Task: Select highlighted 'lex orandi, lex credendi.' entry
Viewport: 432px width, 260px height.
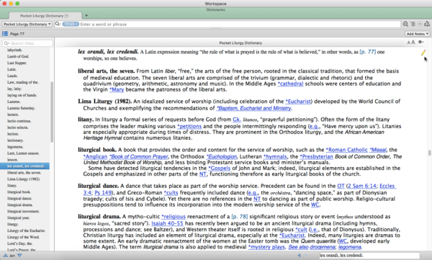Action: point(24,166)
